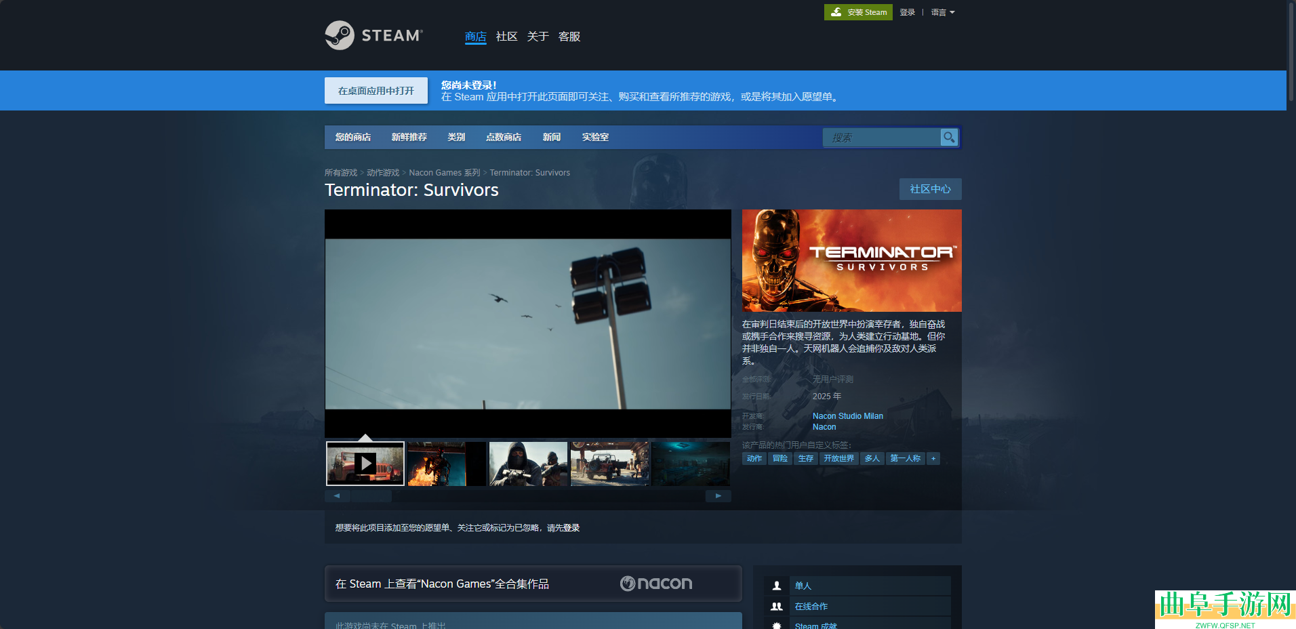Click the 开放世界 tag
The width and height of the screenshot is (1296, 629).
pyautogui.click(x=839, y=459)
